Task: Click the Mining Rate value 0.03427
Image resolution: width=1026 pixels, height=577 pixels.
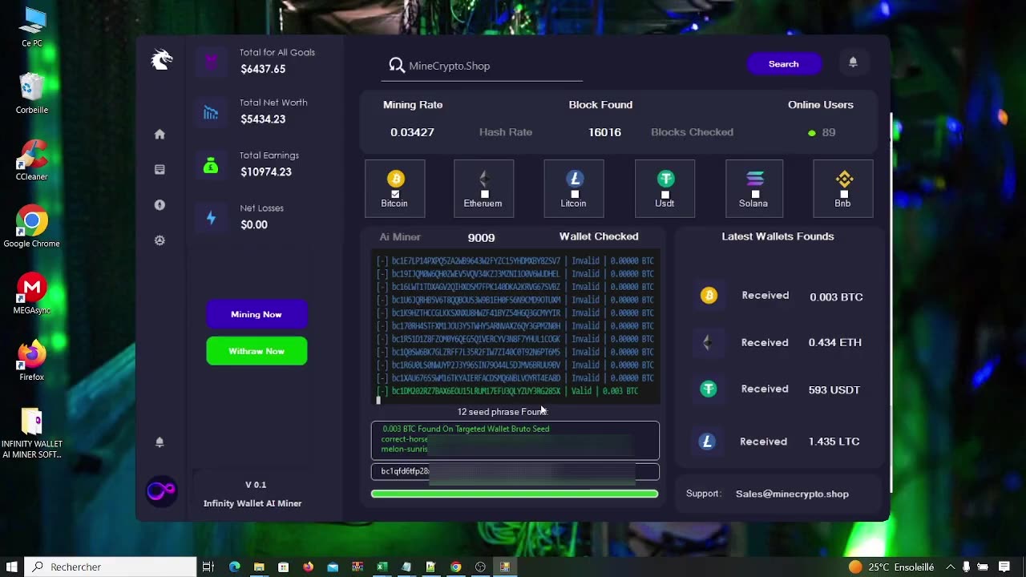Action: (412, 132)
